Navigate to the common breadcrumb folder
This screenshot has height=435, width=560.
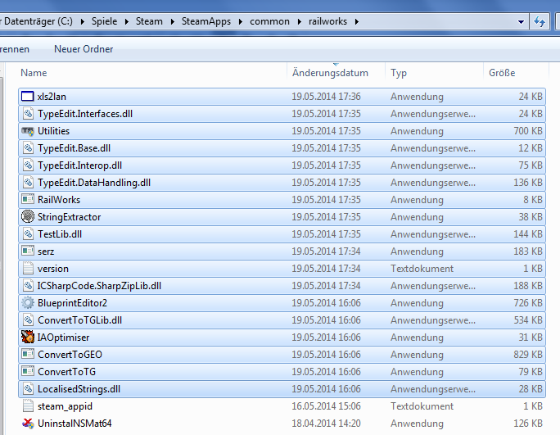[269, 21]
